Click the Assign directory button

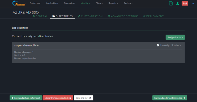pos(175,37)
